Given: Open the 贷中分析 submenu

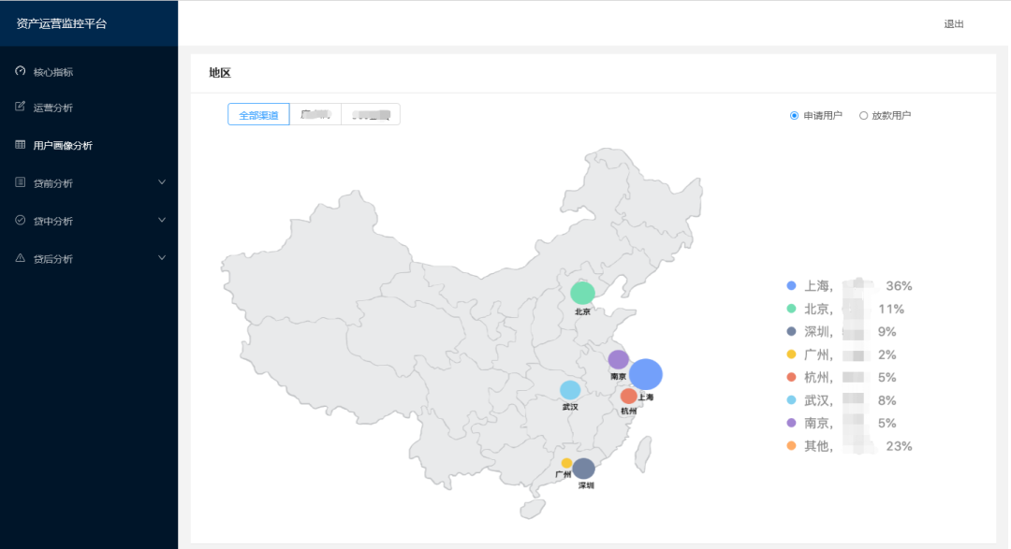Looking at the screenshot, I should click(89, 221).
